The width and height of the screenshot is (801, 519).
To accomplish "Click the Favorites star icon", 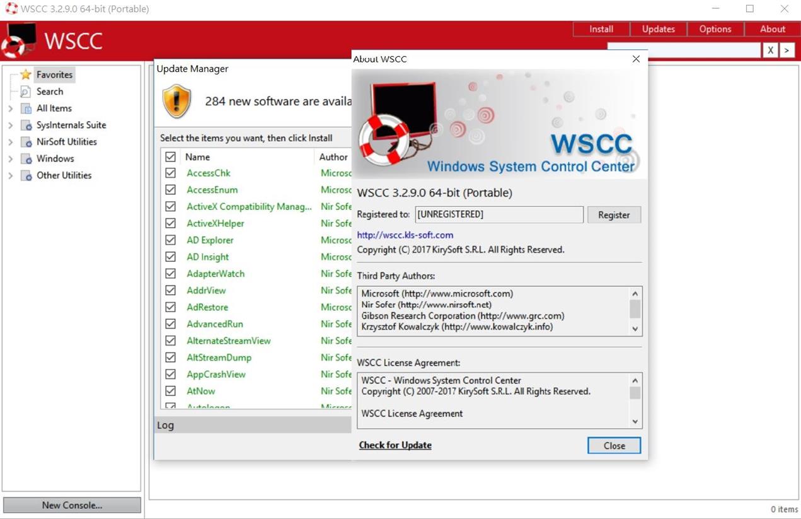I will 26,74.
